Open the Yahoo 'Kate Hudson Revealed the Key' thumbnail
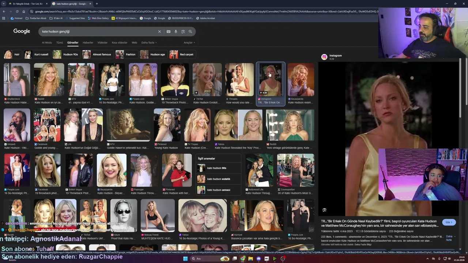 click(238, 125)
